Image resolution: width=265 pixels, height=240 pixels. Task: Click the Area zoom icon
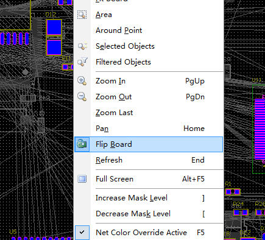point(82,15)
